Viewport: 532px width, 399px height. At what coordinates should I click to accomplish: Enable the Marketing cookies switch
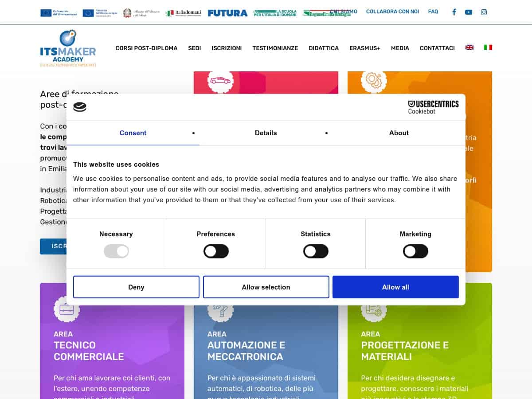tap(415, 251)
